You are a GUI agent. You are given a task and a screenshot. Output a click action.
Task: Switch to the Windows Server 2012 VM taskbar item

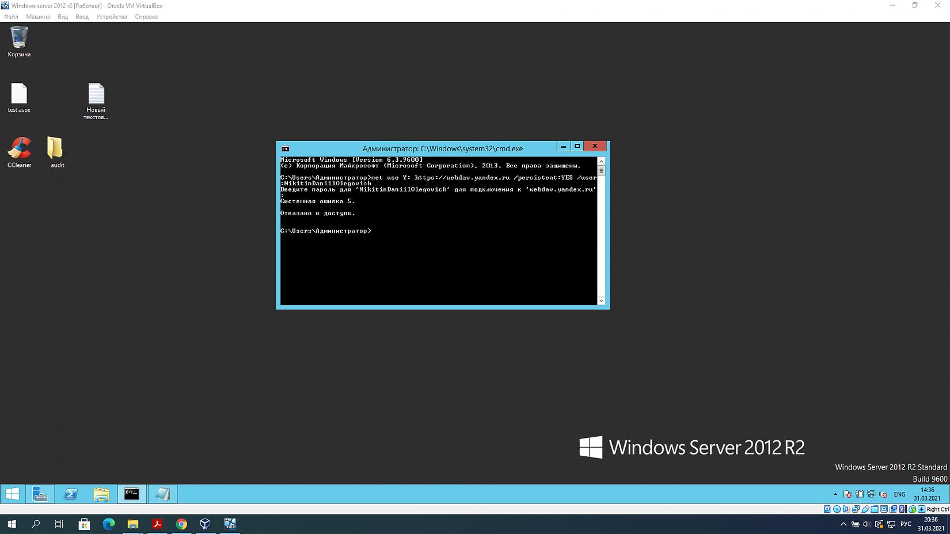[230, 524]
